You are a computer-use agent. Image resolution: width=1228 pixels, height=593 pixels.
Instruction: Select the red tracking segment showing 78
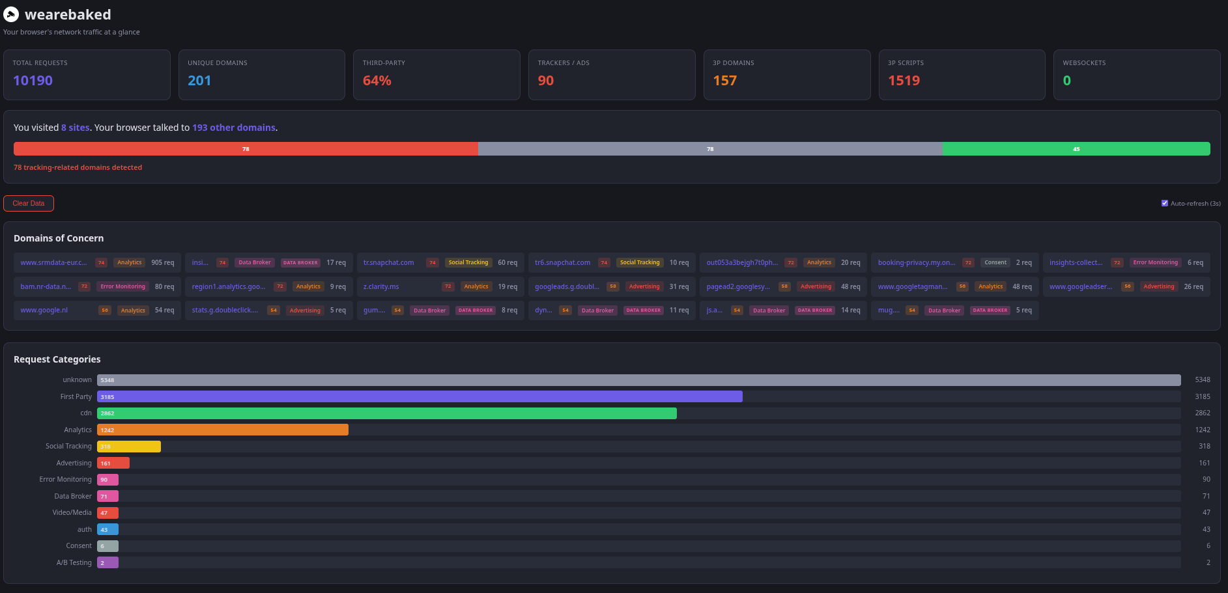pyautogui.click(x=246, y=149)
